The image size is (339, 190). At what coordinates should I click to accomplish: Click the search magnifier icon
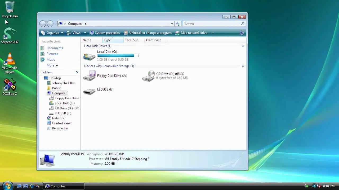[243, 24]
